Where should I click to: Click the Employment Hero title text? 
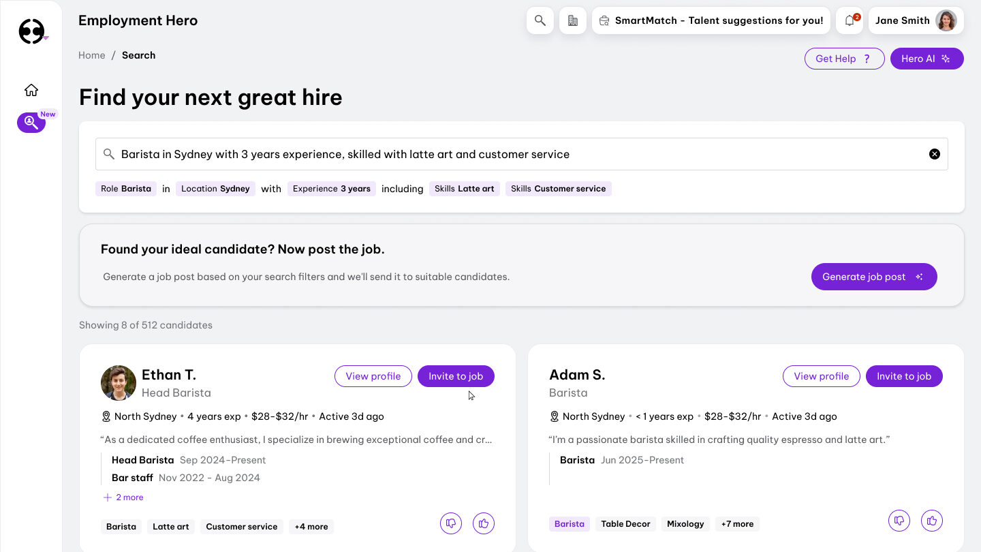coord(138,20)
